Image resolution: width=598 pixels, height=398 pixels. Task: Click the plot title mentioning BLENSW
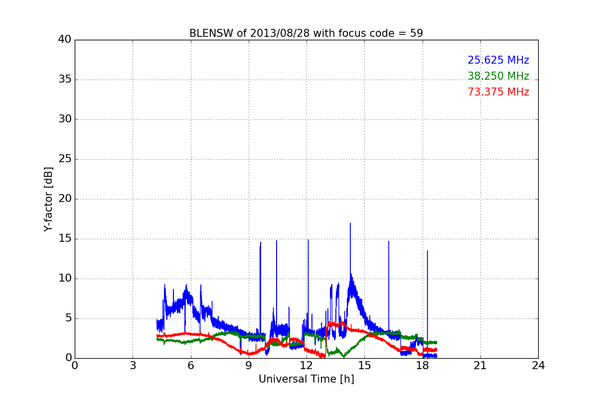point(306,33)
